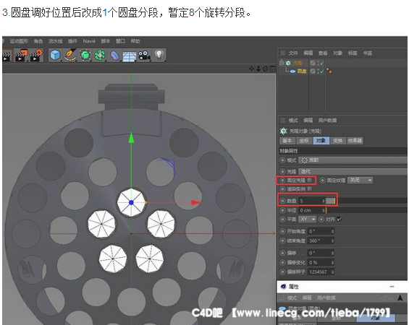
Task: Collapse the Cloner tree node in Object Manager
Action: (282, 62)
